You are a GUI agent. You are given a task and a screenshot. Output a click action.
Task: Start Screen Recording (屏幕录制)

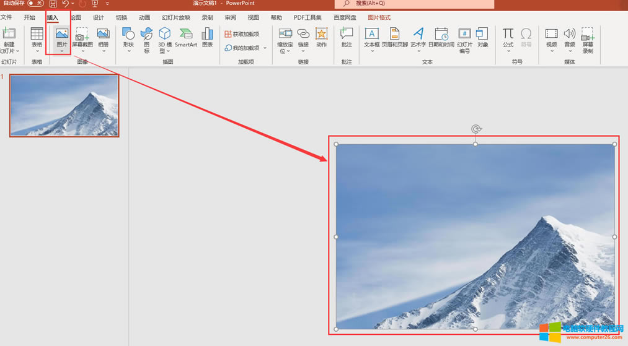coord(587,38)
